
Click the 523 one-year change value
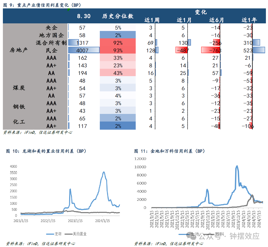click(x=248, y=50)
